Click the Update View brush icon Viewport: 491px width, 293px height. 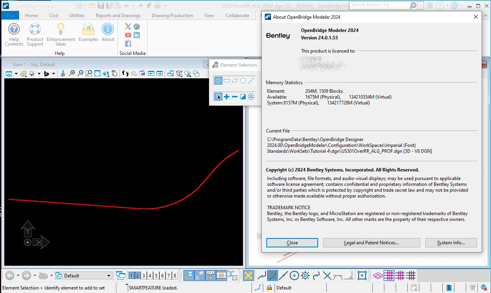[x=63, y=73]
